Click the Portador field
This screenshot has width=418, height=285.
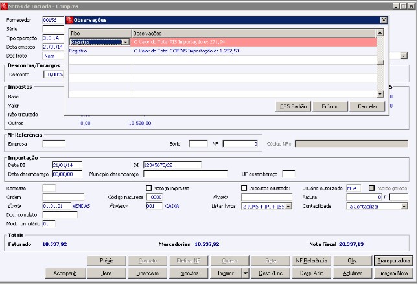(x=154, y=206)
